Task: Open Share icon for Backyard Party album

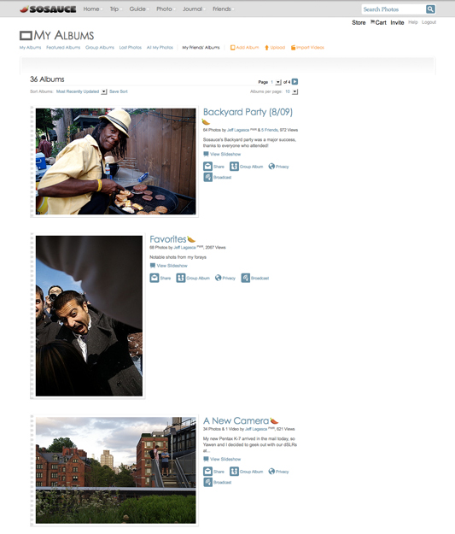Action: click(208, 167)
